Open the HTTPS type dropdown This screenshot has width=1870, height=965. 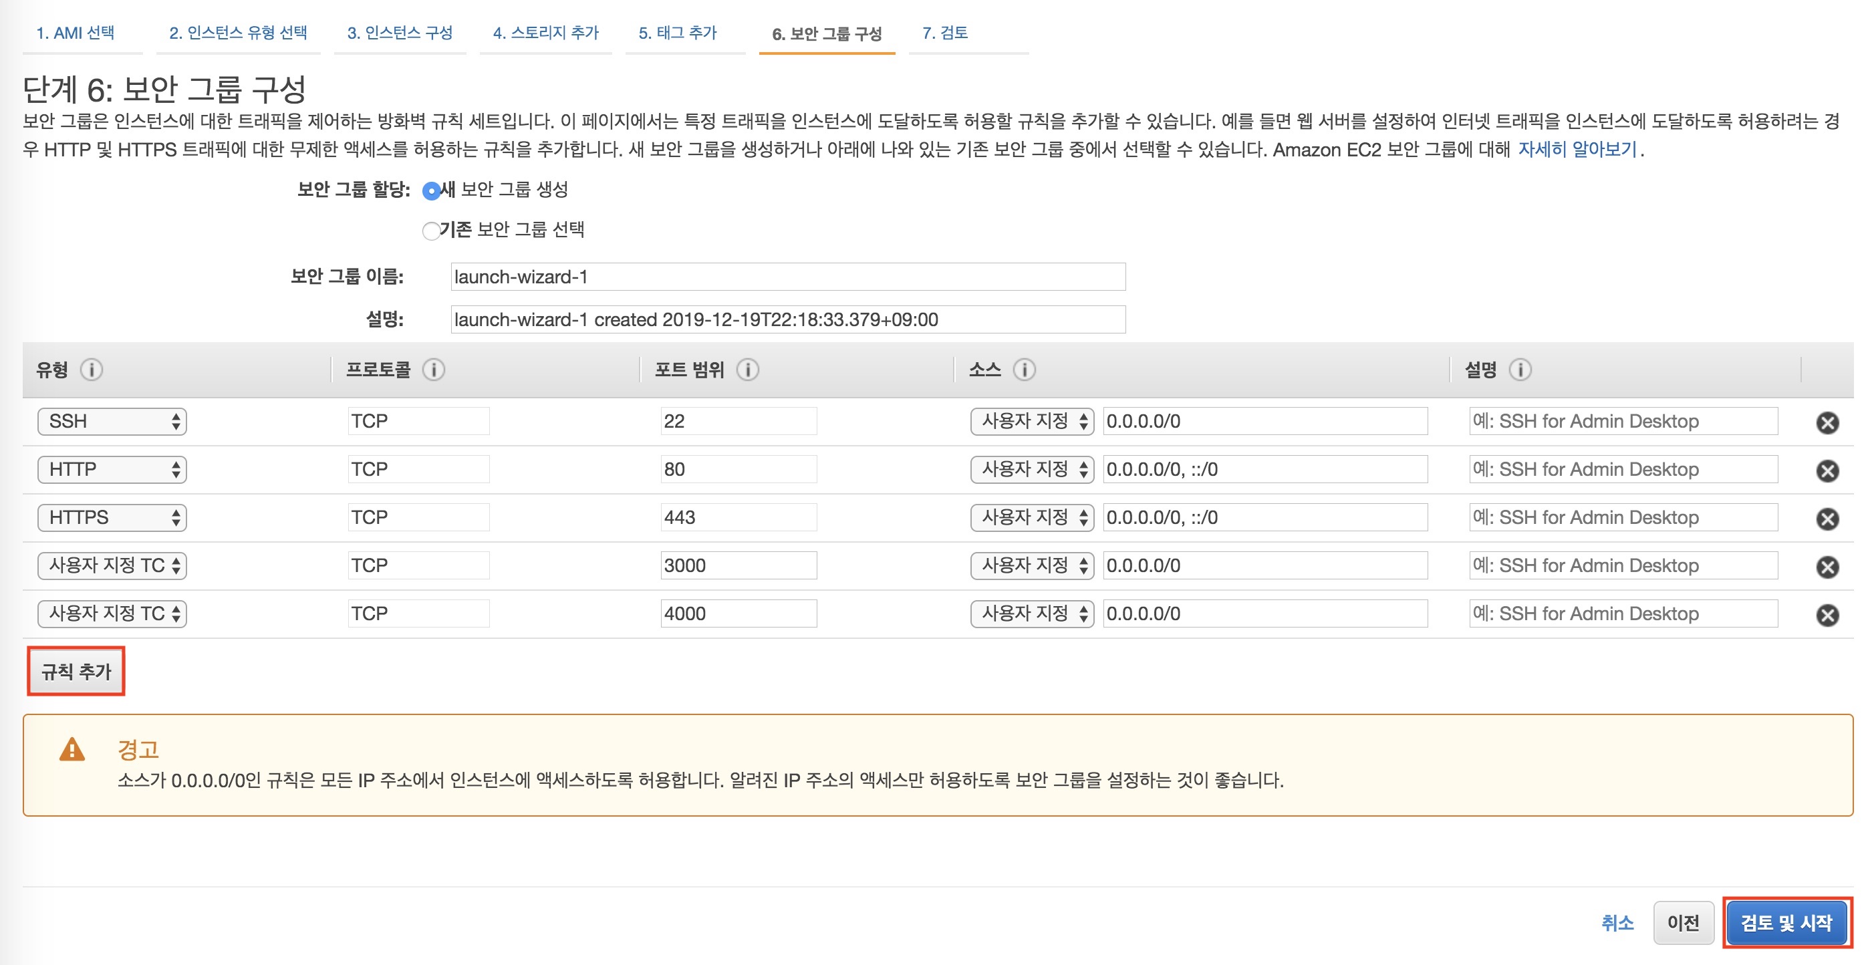pos(112,517)
